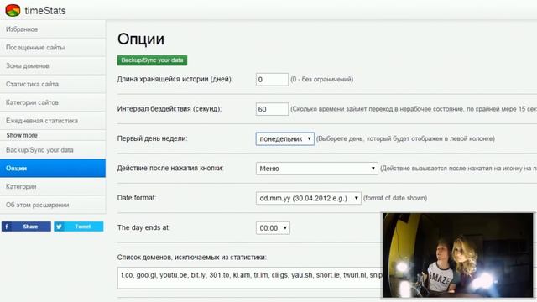Click the timeStats title text
537x302 pixels.
tap(45, 11)
